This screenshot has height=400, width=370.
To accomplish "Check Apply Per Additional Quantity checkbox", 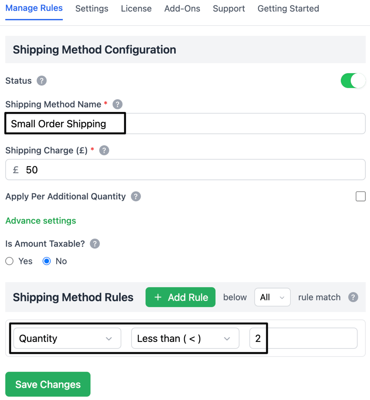I will 361,196.
